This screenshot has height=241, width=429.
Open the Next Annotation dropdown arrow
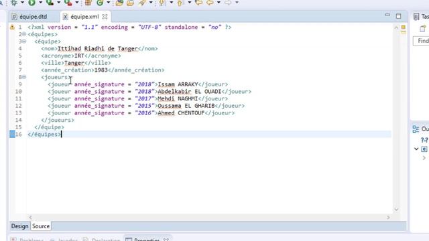click(172, 3)
